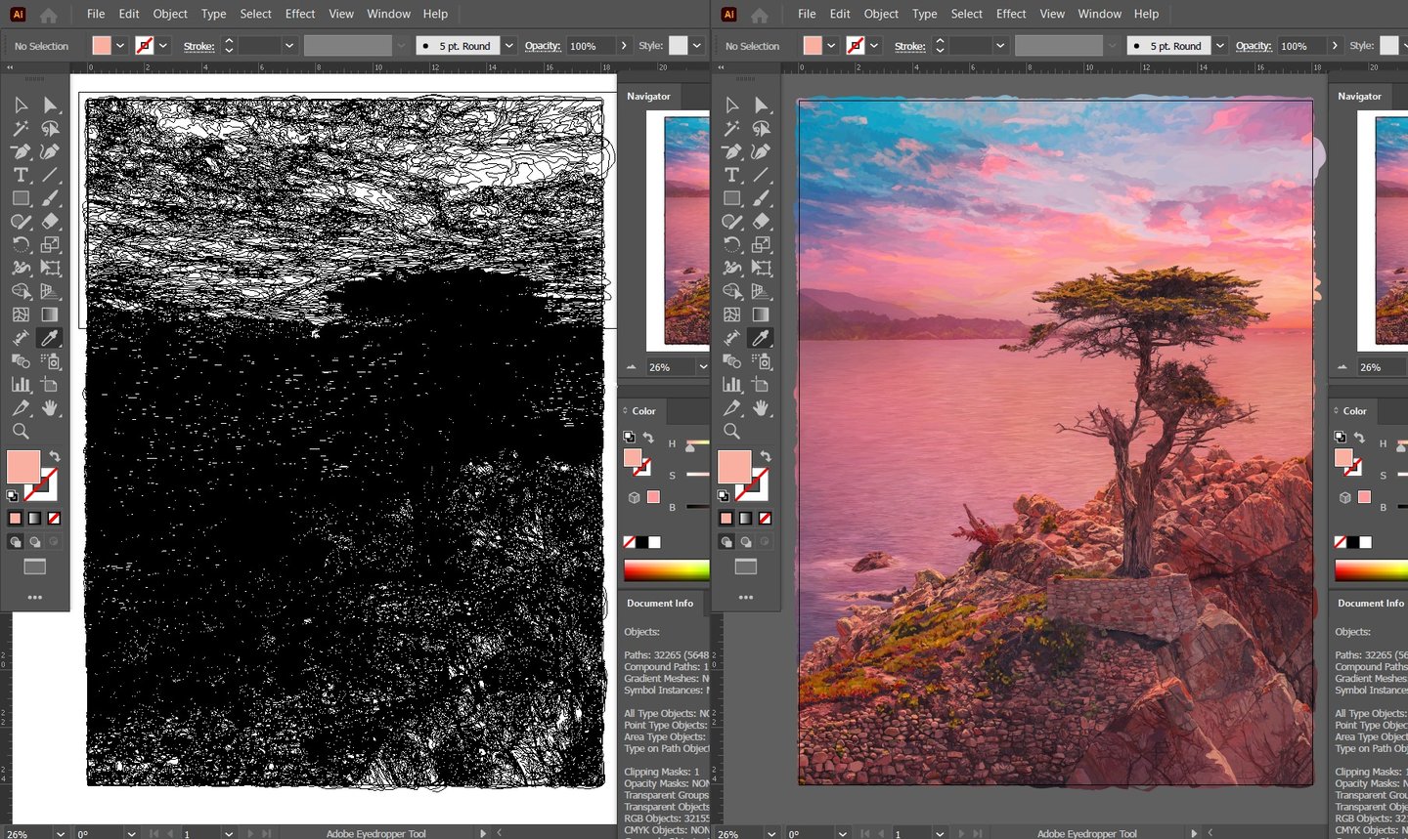
Task: Set paint to None in right toolbar
Action: pos(765,518)
